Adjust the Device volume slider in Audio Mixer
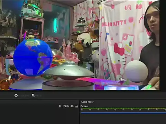Screen dimensions: 166x124 [123, 113]
